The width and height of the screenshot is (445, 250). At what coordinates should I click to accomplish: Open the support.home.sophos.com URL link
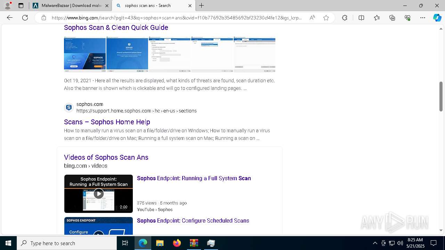[137, 111]
